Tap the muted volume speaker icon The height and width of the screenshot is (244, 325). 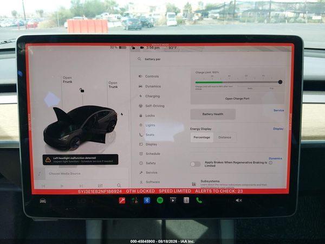click(239, 201)
